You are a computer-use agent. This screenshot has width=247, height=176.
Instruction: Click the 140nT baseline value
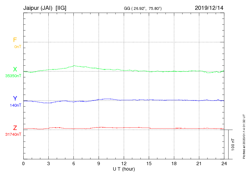16,105
